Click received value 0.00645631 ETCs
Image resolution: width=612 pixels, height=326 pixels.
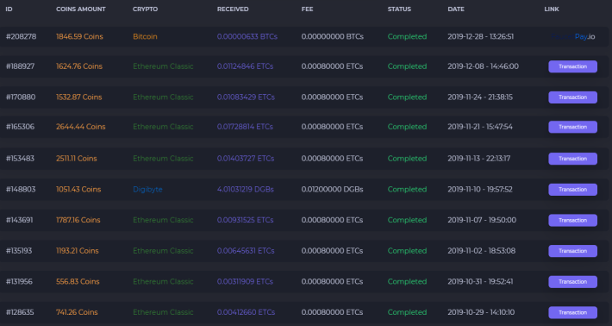click(246, 251)
